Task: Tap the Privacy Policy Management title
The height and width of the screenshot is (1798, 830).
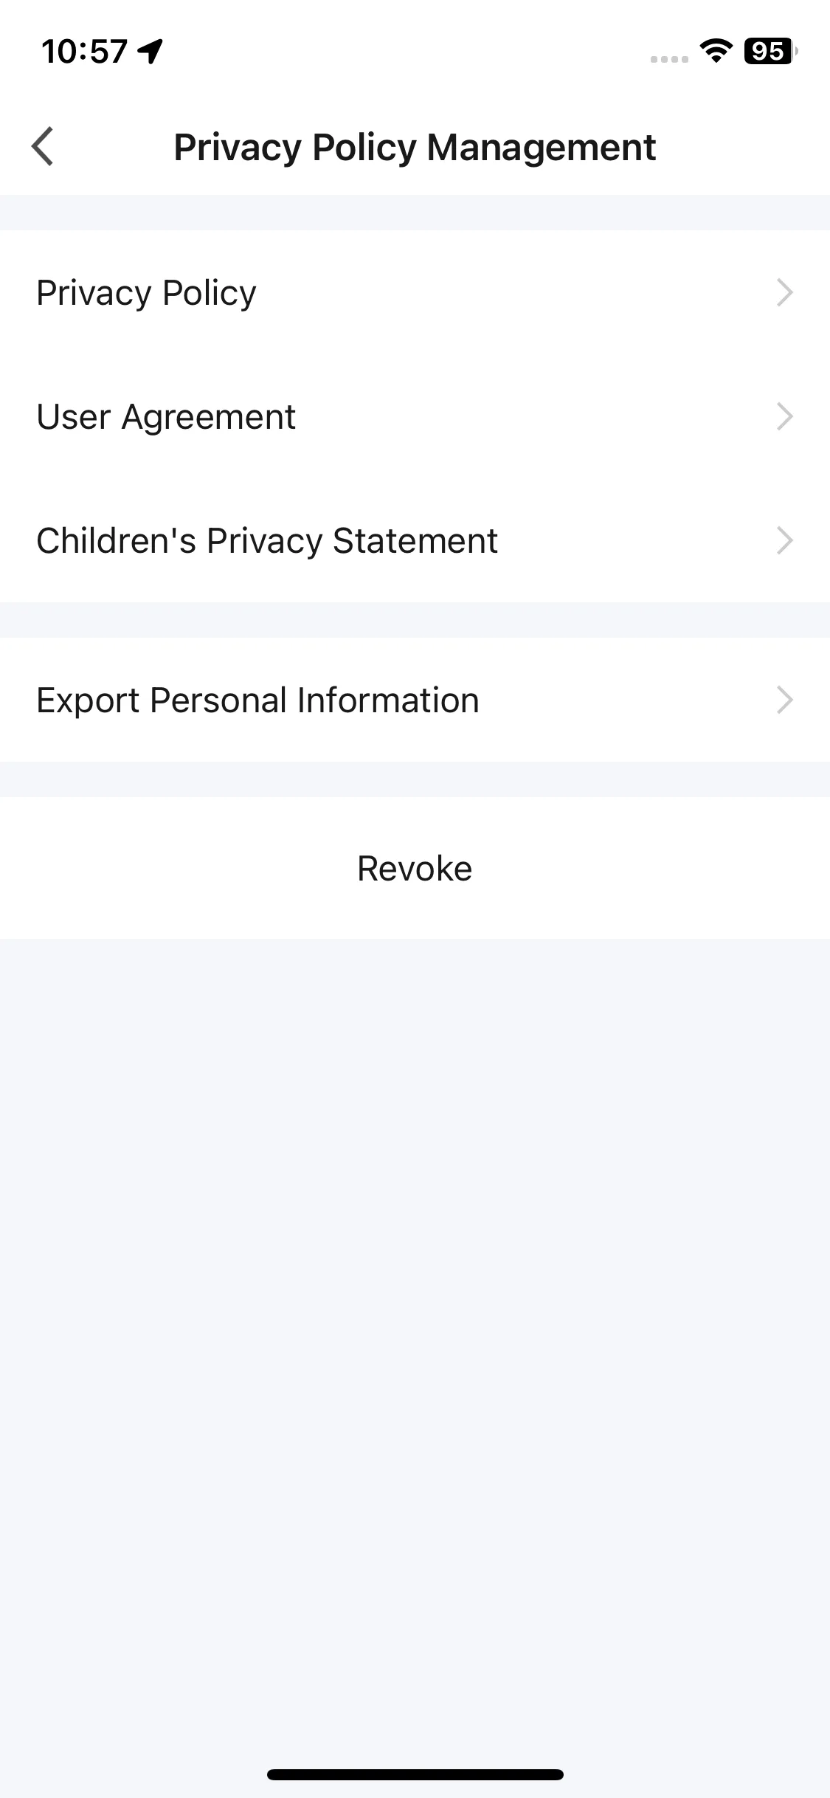Action: click(415, 147)
